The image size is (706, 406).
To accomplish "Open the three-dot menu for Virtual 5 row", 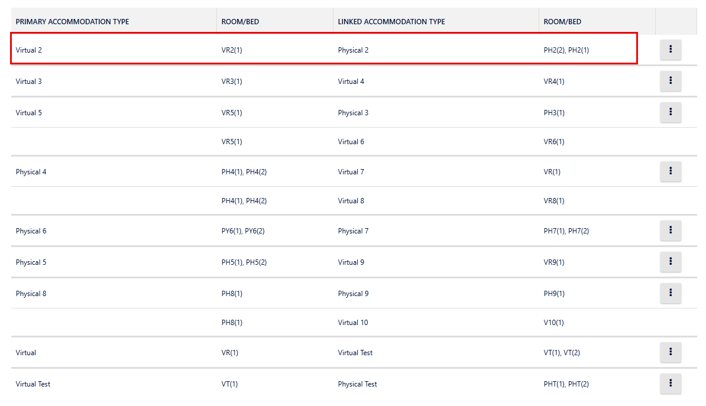I will (x=671, y=112).
